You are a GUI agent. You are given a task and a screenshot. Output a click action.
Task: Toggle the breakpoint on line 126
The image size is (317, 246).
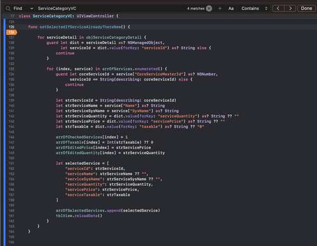(x=11, y=32)
